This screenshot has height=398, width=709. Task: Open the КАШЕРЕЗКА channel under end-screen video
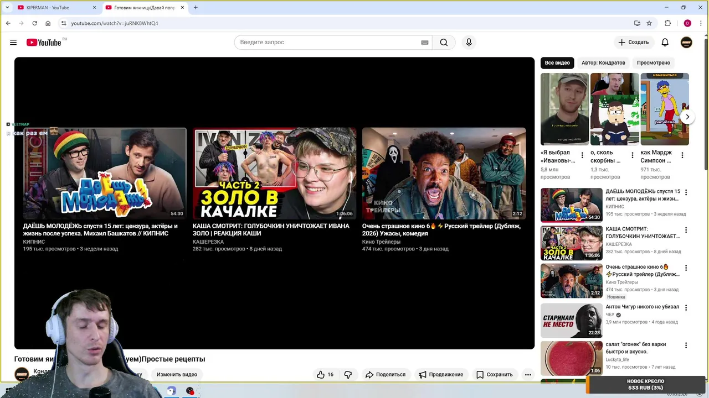[x=208, y=242]
